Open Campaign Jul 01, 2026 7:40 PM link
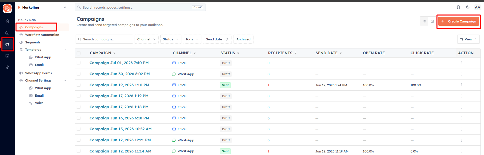Image resolution: width=484 pixels, height=155 pixels. pyautogui.click(x=119, y=63)
